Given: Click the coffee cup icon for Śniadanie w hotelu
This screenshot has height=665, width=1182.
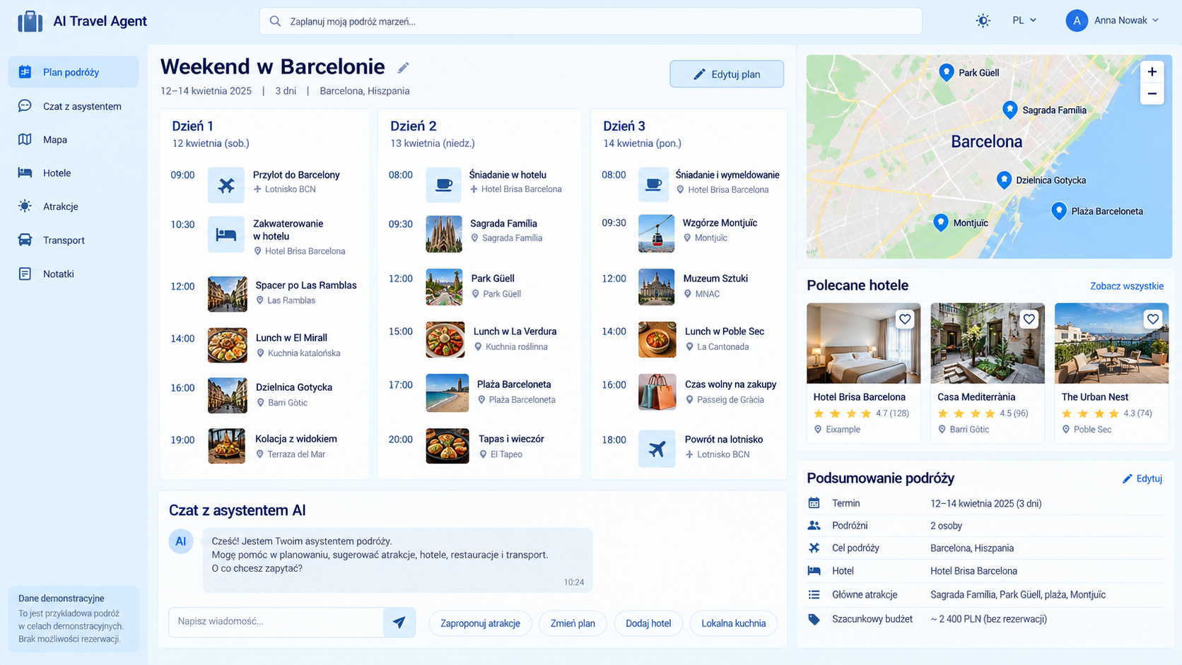Looking at the screenshot, I should 444,184.
